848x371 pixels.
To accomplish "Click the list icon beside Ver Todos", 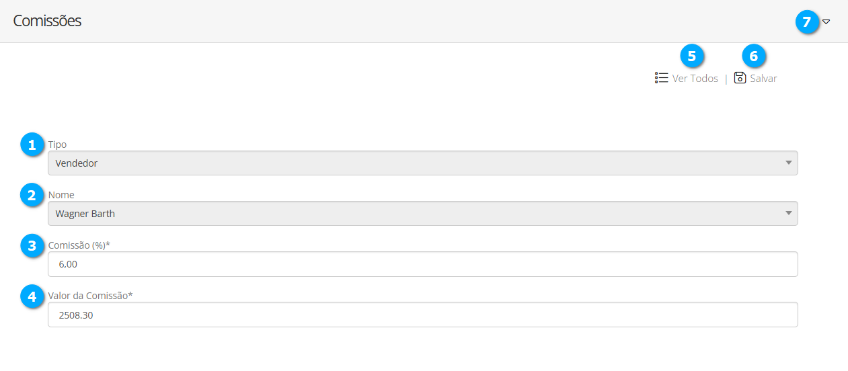I will tap(660, 78).
